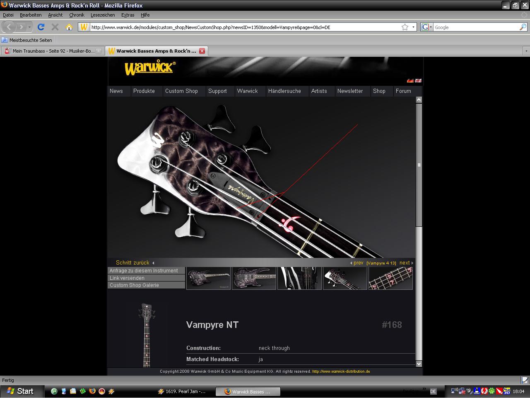
Task: Open the Artists navigation item
Action: pyautogui.click(x=319, y=91)
